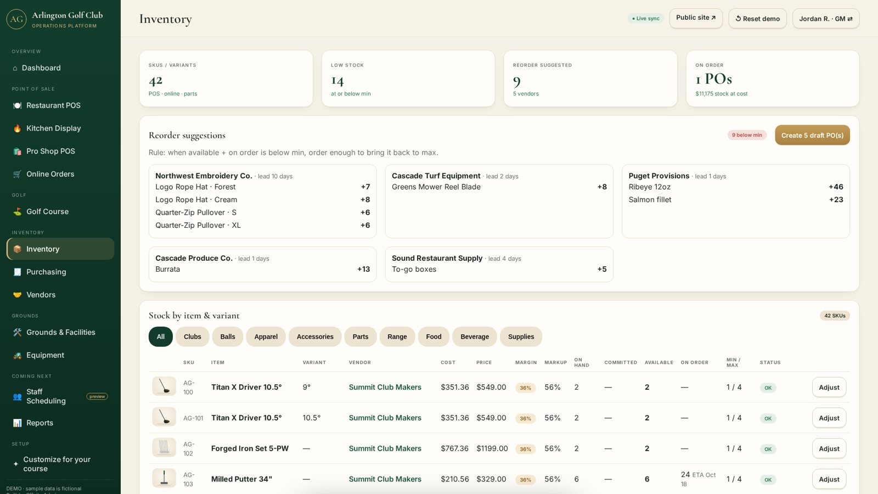The height and width of the screenshot is (494, 878).
Task: Select the Parts filter chip
Action: [361, 337]
